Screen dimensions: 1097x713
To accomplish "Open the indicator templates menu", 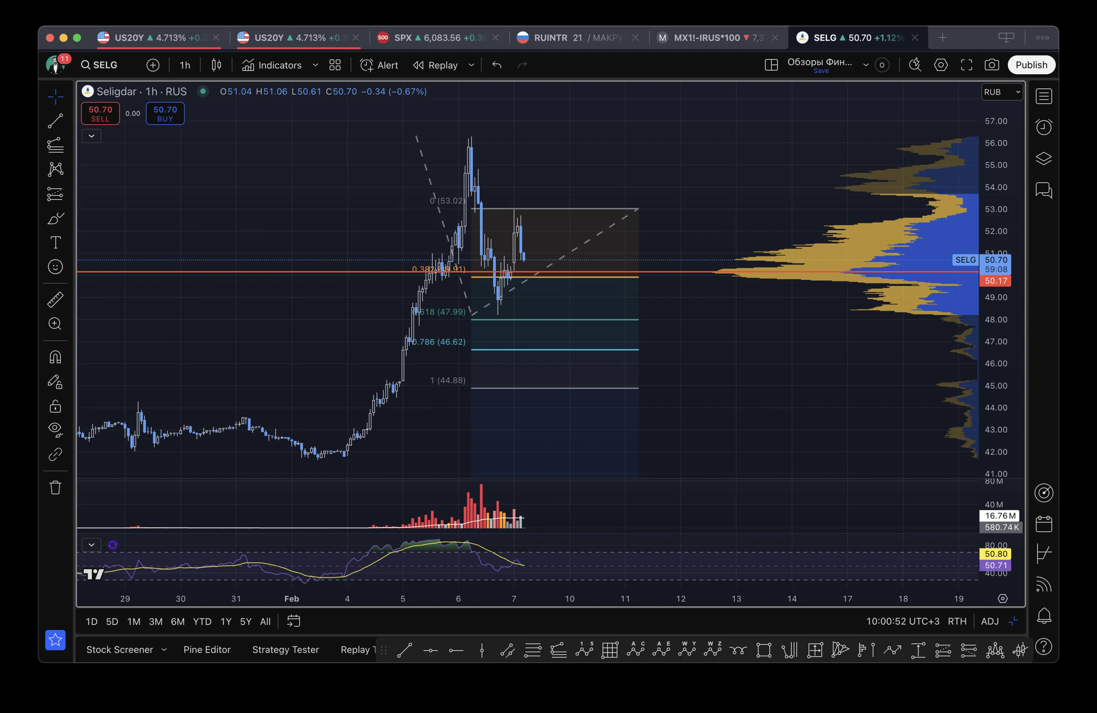I will (335, 65).
